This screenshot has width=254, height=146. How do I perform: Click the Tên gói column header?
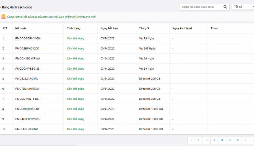point(144,28)
